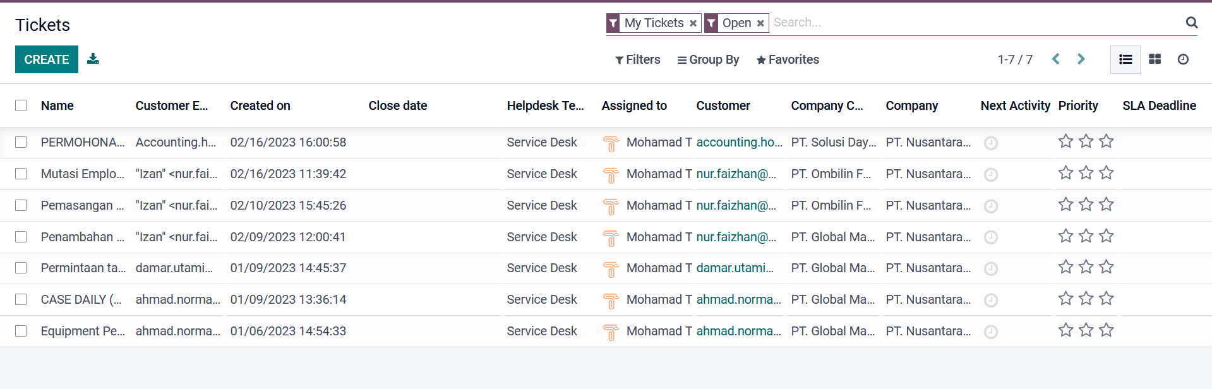Click the search magnifier icon
The image size is (1212, 389).
pyautogui.click(x=1191, y=23)
